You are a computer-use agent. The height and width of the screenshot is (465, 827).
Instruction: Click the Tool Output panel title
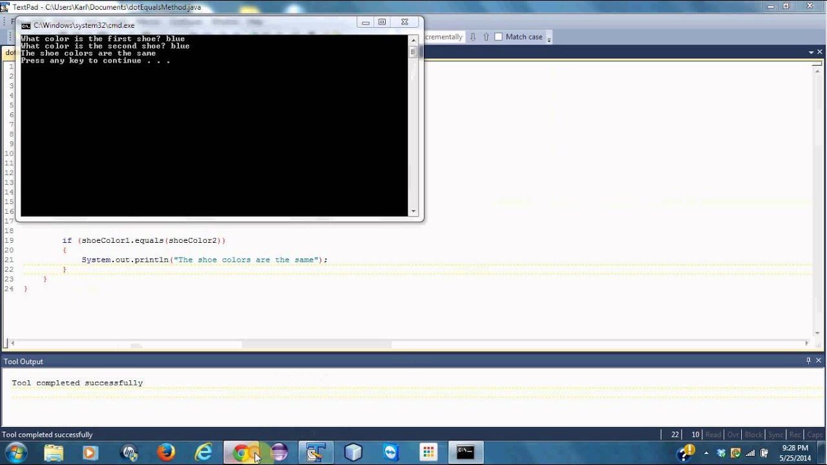coord(23,362)
